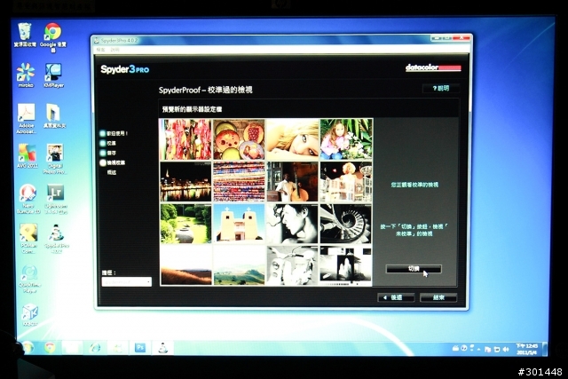Screen dimensions: 568x379
Task: Click the night city skyline thumbnail
Action: coord(185,182)
